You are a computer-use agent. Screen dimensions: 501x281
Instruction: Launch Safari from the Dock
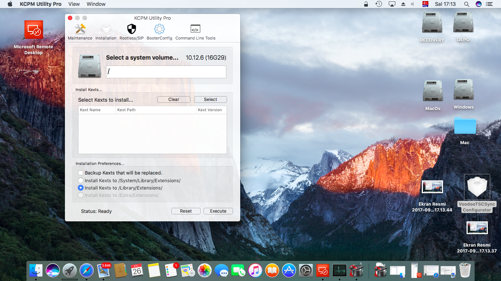(87, 271)
